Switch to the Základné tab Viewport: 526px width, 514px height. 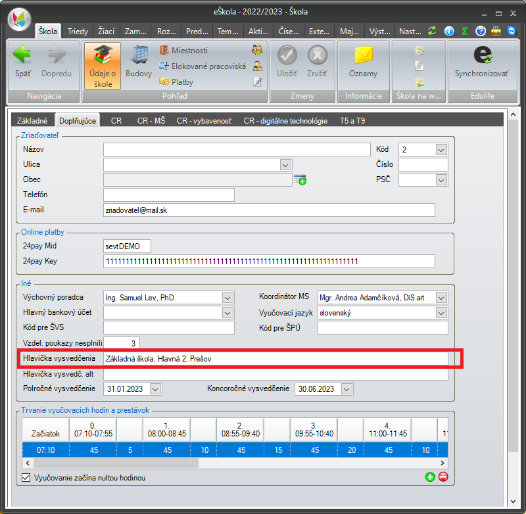click(x=32, y=121)
